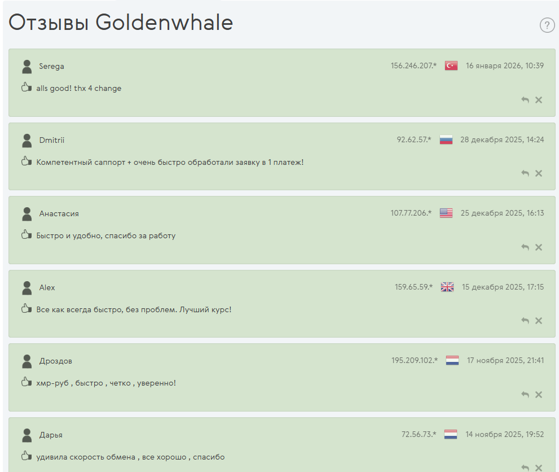Click the US flag on Анастасия's review

pos(446,213)
